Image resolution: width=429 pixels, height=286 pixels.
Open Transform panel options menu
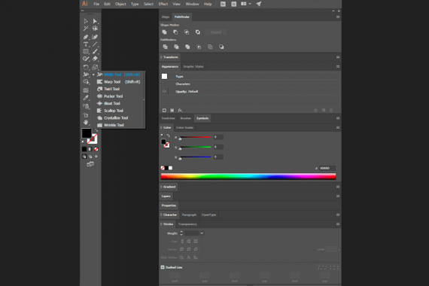(338, 57)
